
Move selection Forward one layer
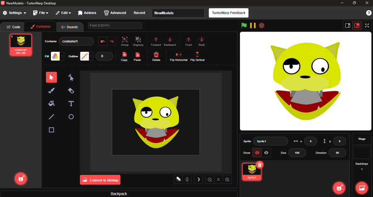tap(156, 41)
